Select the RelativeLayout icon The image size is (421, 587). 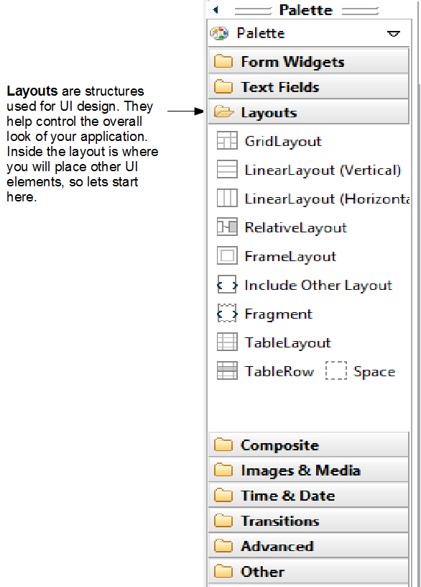pyautogui.click(x=227, y=227)
